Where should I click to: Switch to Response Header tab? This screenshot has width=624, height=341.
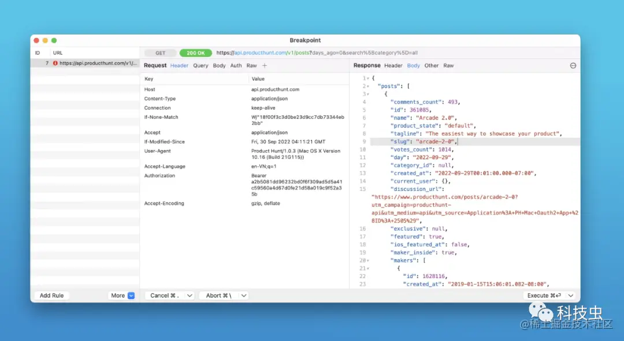click(x=393, y=66)
